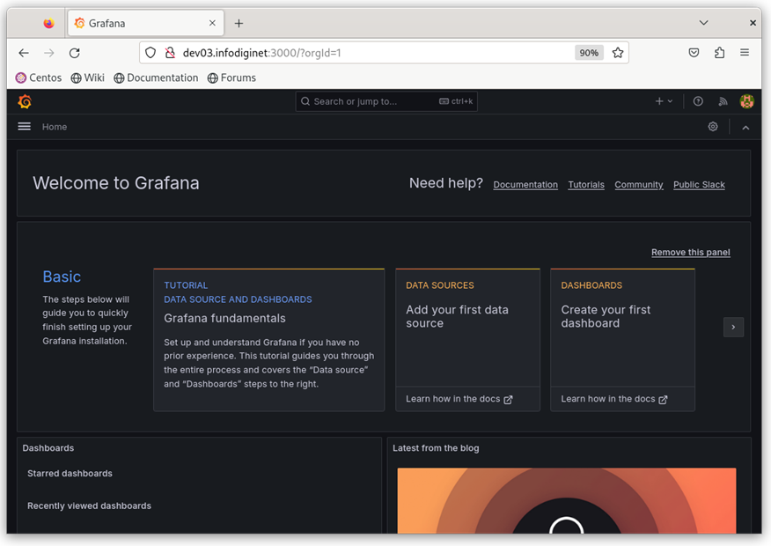Click the browser address bar URL

(x=261, y=53)
